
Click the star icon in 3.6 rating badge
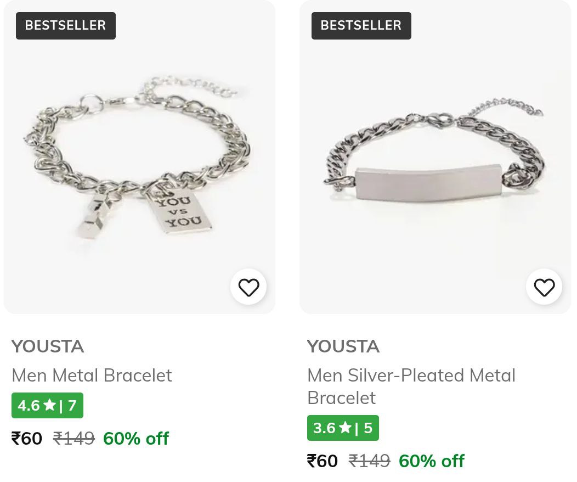click(345, 428)
